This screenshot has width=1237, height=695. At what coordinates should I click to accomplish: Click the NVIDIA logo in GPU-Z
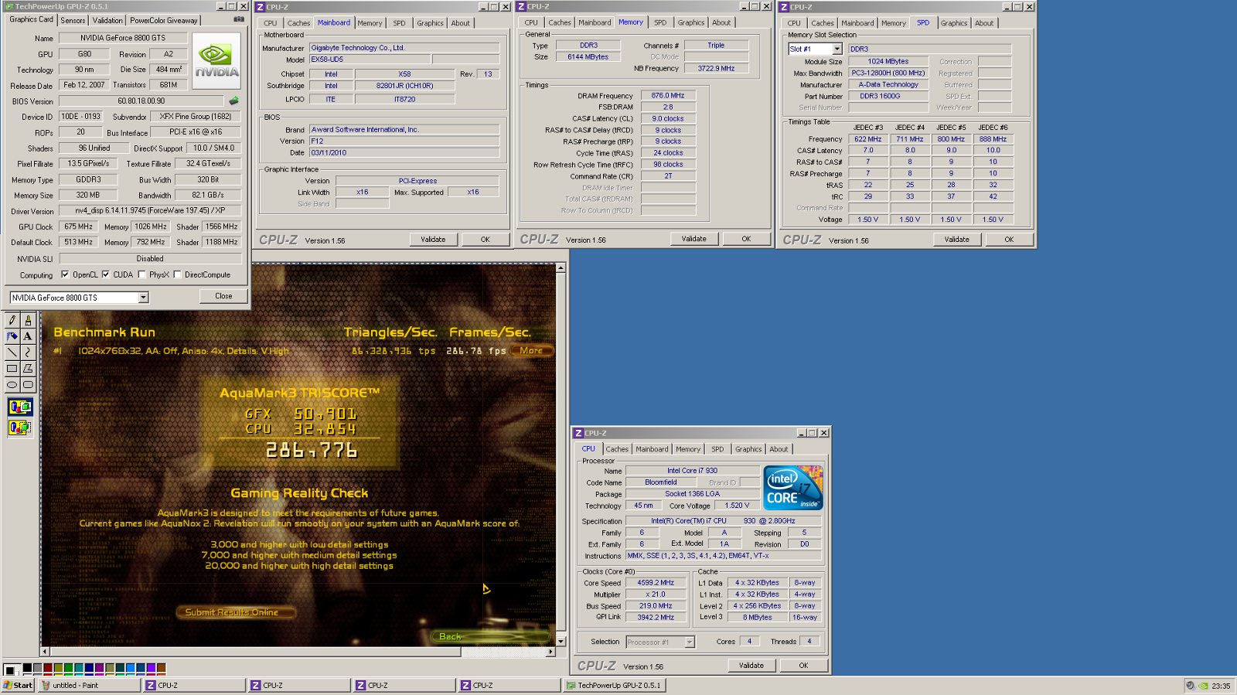click(216, 60)
